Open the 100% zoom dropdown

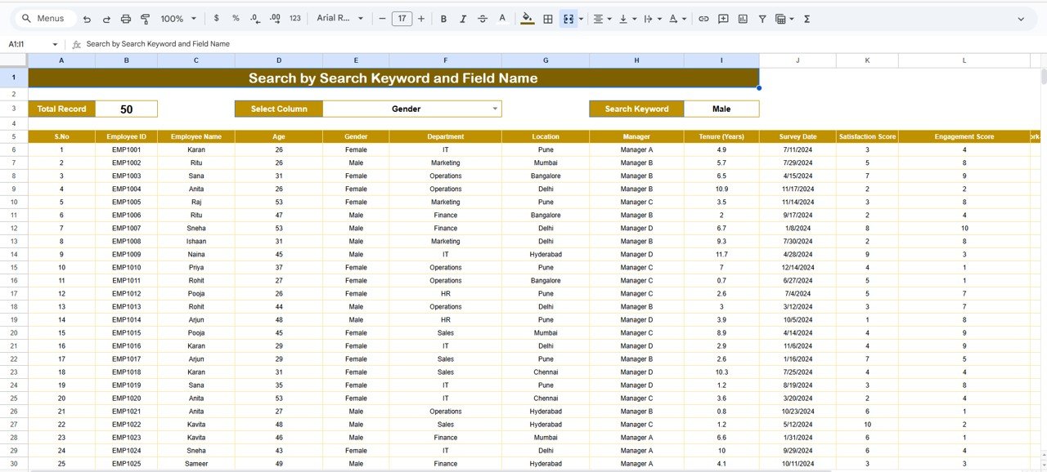click(x=178, y=19)
